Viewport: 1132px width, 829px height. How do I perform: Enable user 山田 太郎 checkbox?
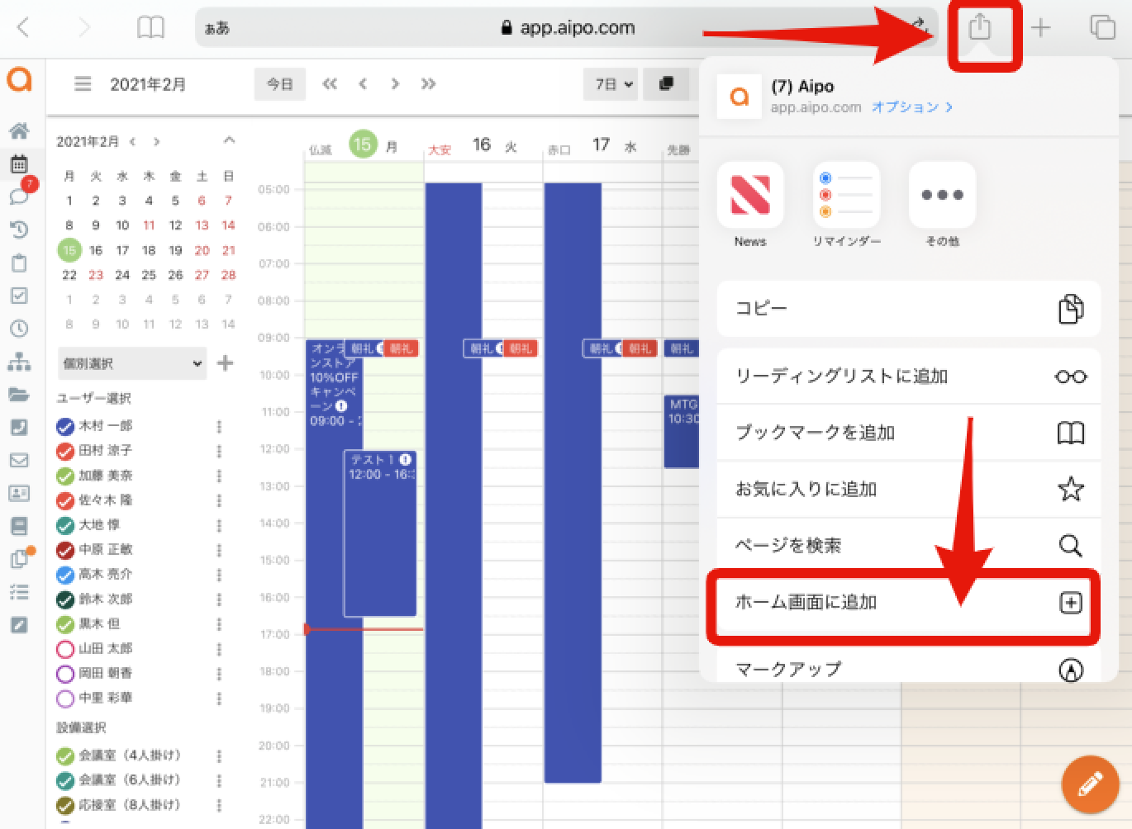click(65, 650)
